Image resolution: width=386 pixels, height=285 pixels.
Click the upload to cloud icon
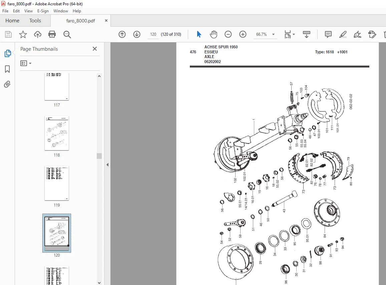pos(37,34)
